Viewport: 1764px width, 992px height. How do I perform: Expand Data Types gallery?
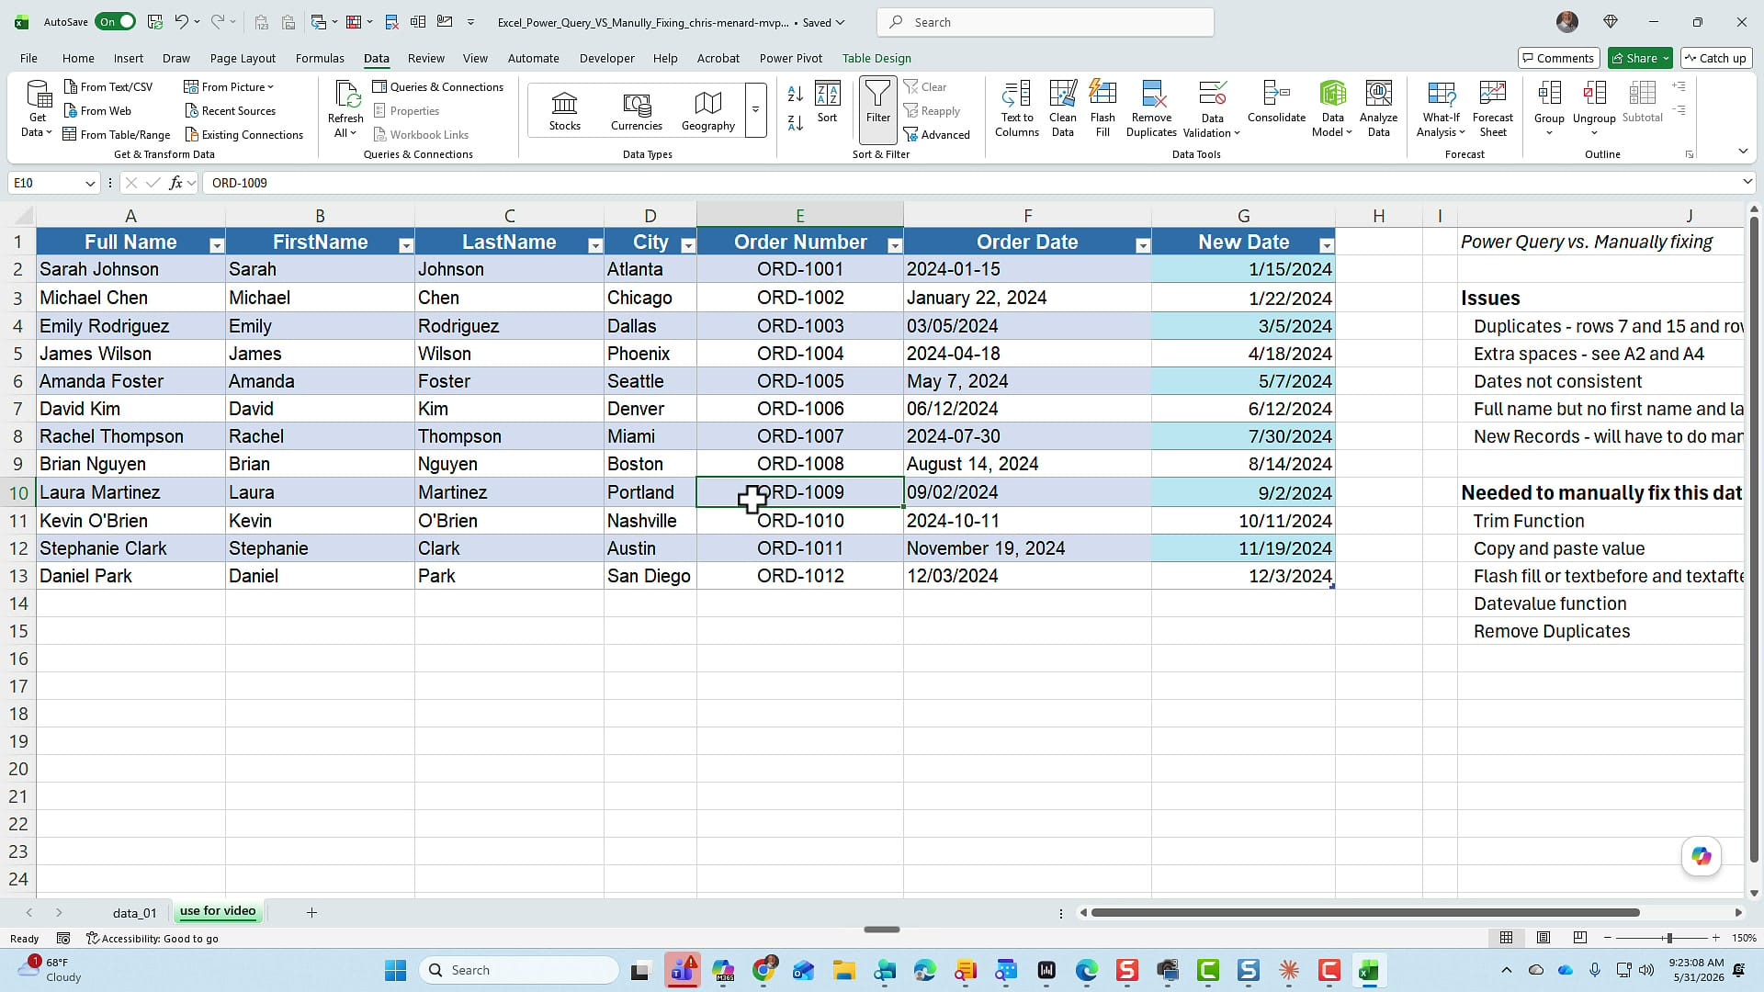(x=755, y=110)
